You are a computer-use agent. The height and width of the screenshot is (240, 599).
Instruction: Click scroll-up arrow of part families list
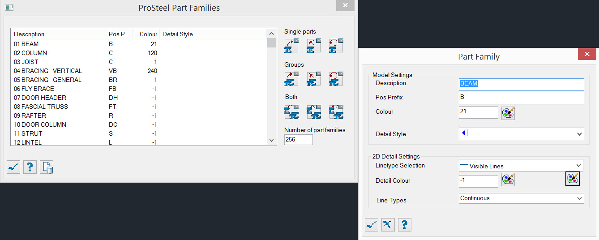point(271,34)
